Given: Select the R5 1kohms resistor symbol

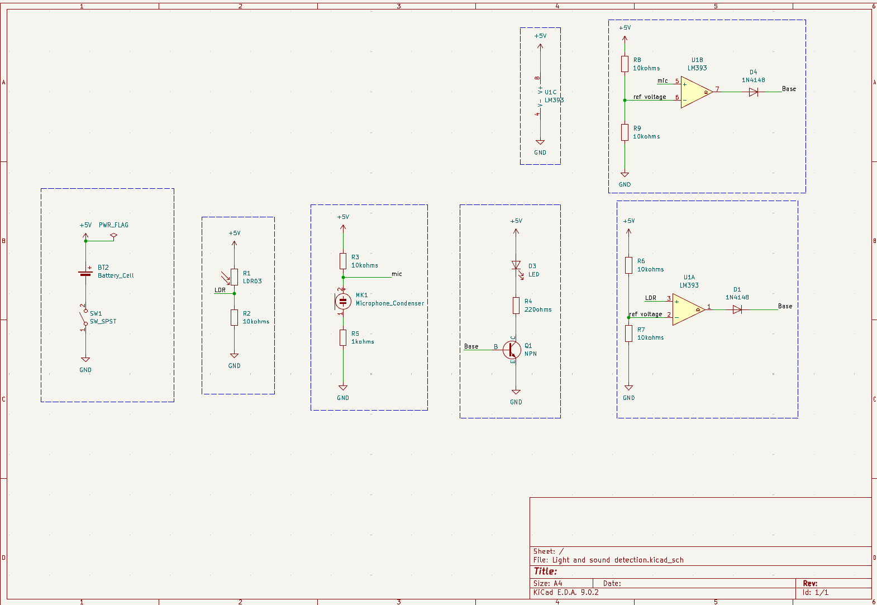Looking at the screenshot, I should point(343,337).
